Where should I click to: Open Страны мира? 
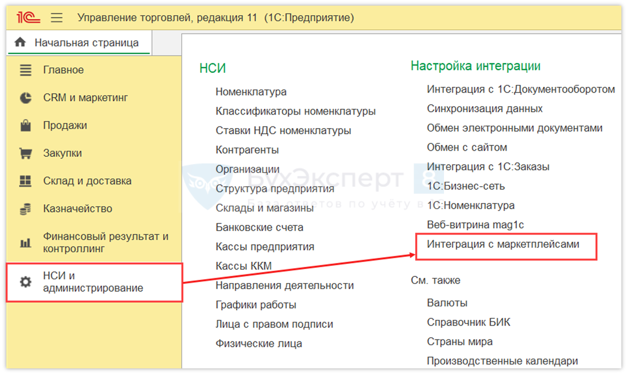click(x=459, y=342)
